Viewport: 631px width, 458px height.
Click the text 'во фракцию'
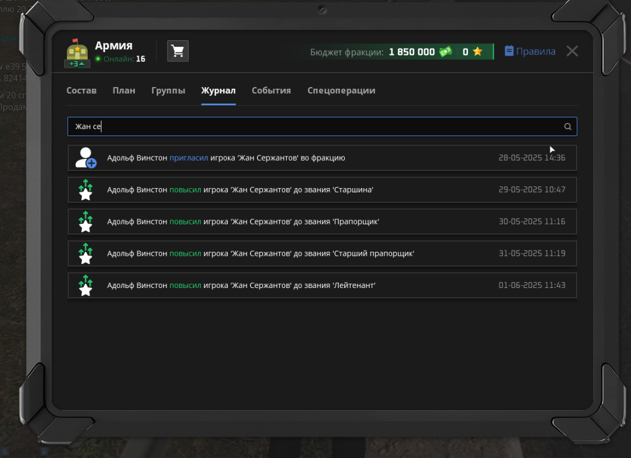coord(323,158)
